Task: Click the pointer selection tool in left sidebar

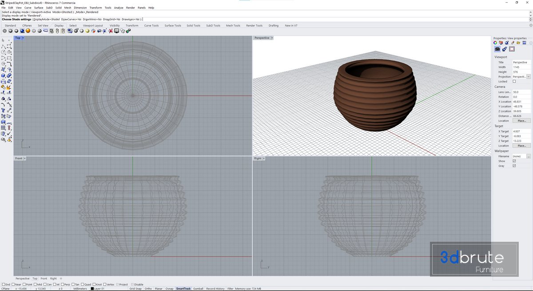Action: (3, 40)
